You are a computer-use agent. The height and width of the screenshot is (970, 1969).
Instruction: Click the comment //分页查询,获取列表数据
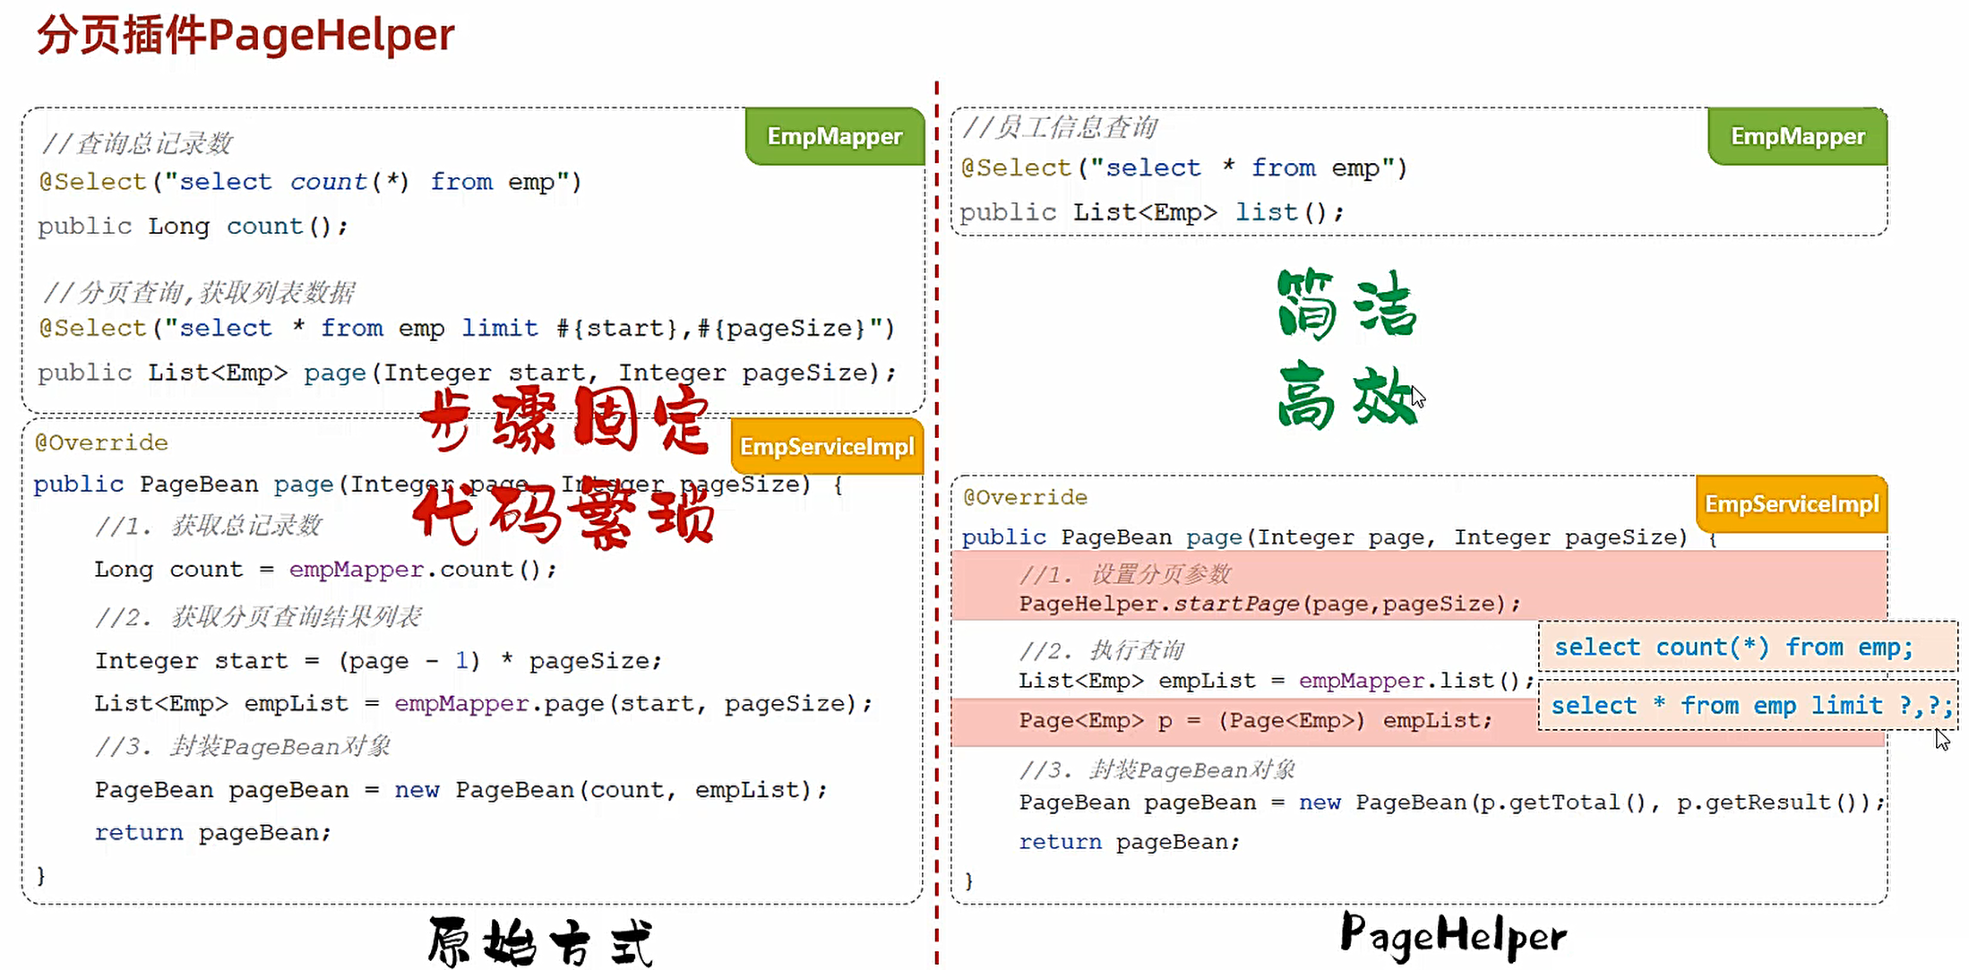[198, 292]
